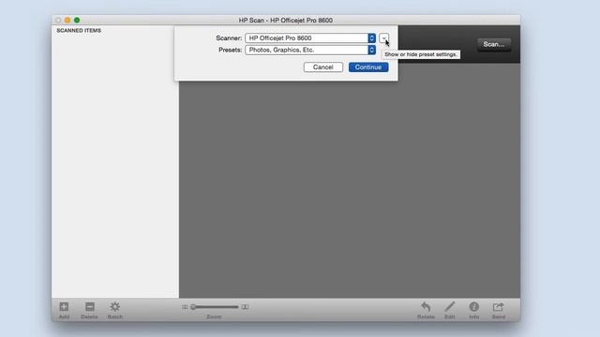Open the Presets dropdown Photos, Graphics, Etc.
Screen dimensions: 600x337
310,50
